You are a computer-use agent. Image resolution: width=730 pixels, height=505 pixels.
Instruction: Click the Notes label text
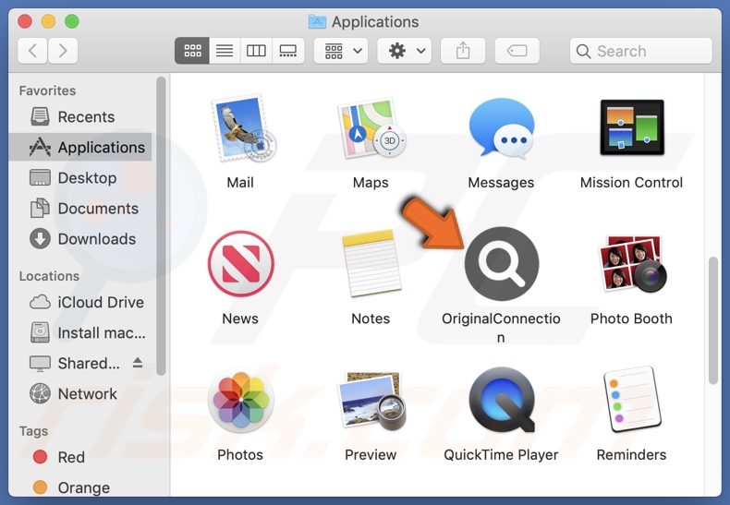pyautogui.click(x=371, y=319)
